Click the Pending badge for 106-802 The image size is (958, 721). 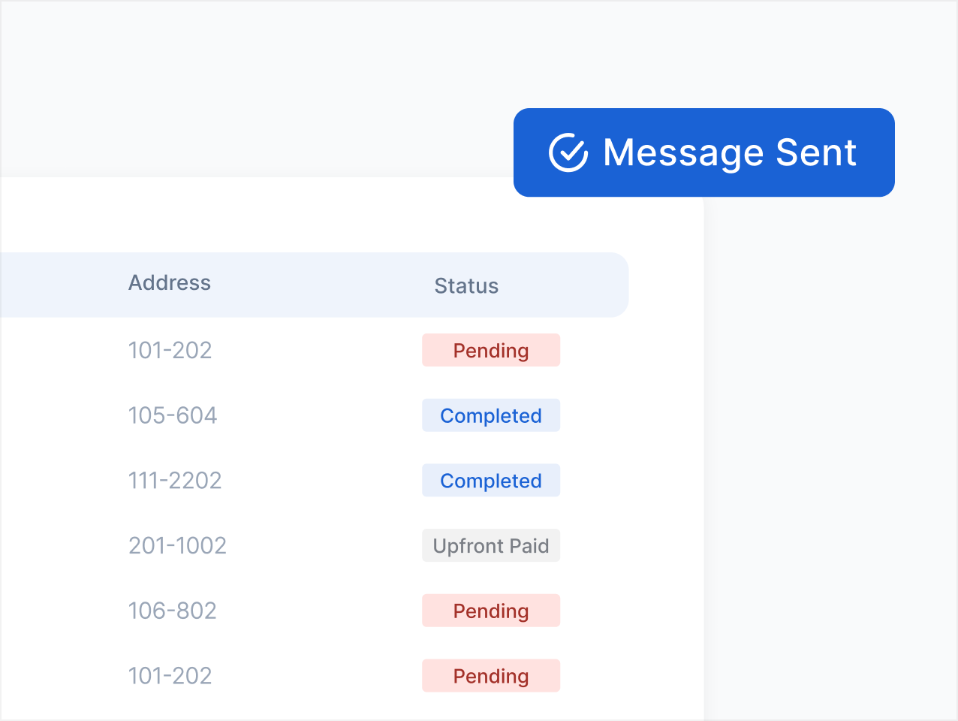click(491, 611)
